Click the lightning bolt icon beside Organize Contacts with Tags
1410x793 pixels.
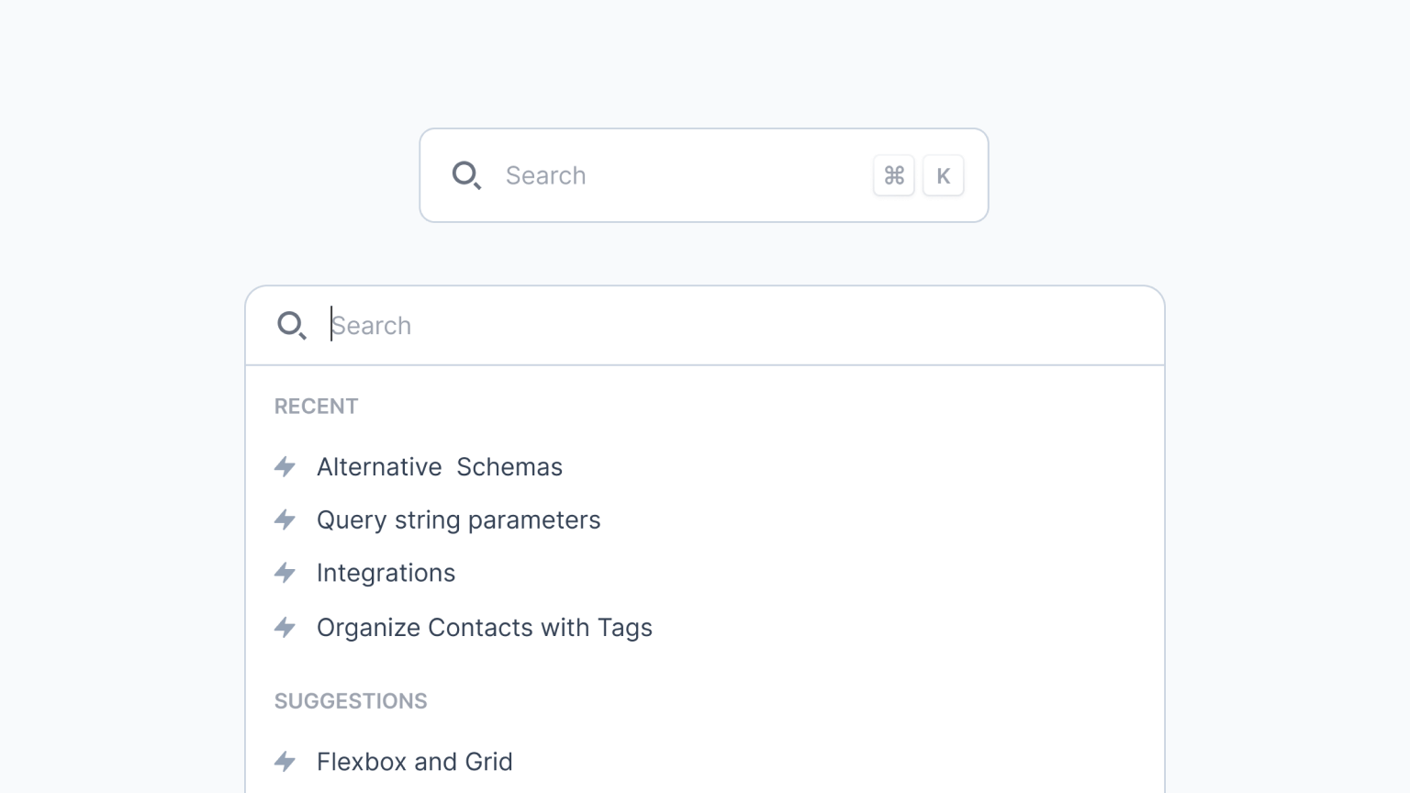(285, 628)
